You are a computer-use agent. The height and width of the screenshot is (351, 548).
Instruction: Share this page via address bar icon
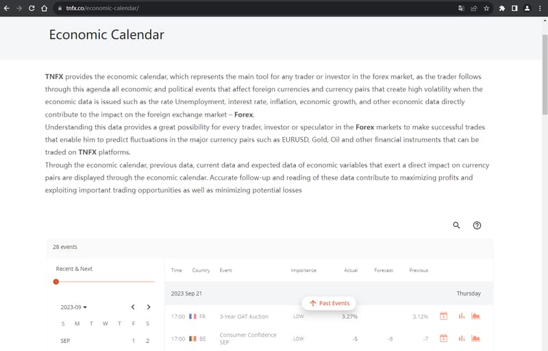[474, 8]
